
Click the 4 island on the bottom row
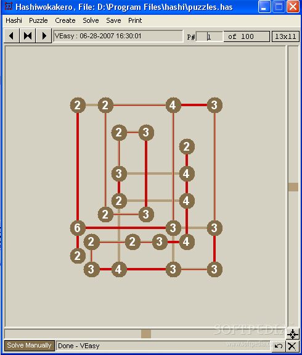tap(119, 269)
